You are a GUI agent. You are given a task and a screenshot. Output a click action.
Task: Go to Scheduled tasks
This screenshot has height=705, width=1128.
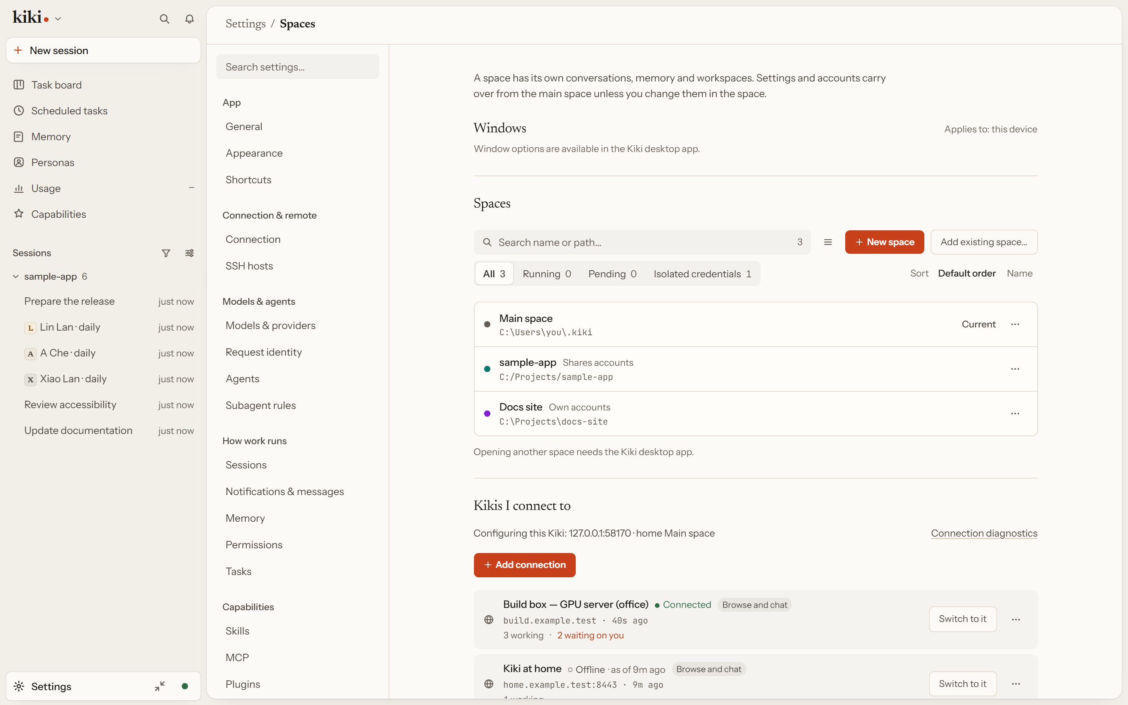pyautogui.click(x=103, y=111)
